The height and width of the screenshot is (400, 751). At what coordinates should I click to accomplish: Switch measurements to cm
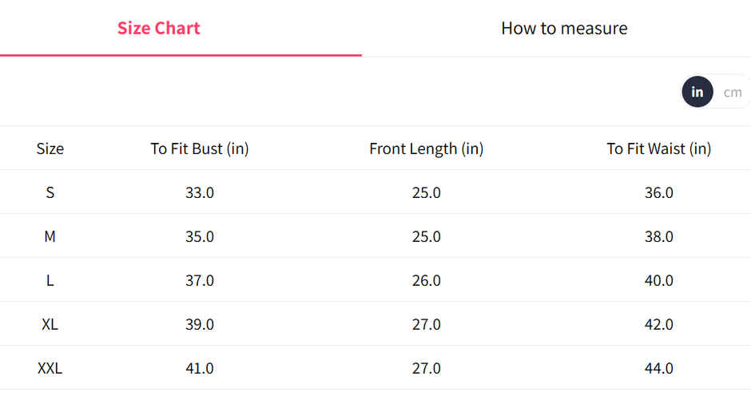pos(732,92)
